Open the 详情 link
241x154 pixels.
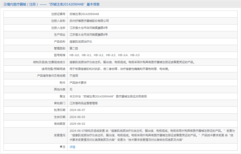pos(72,147)
